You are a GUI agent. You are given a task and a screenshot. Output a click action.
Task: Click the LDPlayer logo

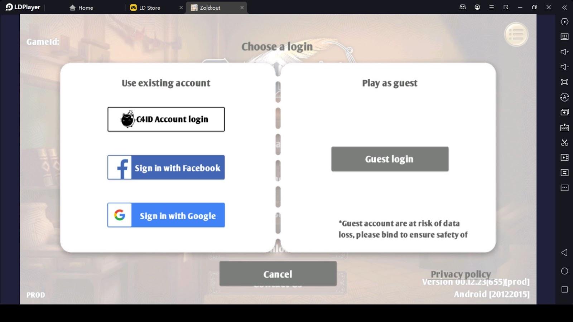[23, 7]
